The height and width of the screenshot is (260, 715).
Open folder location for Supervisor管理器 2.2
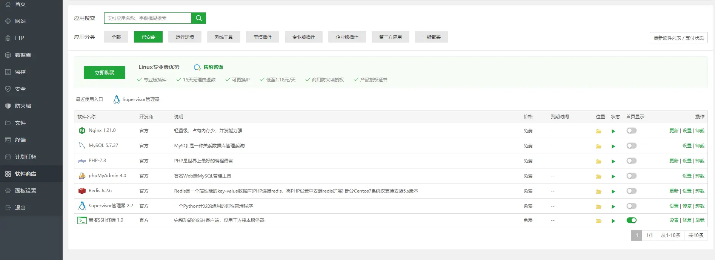point(598,206)
